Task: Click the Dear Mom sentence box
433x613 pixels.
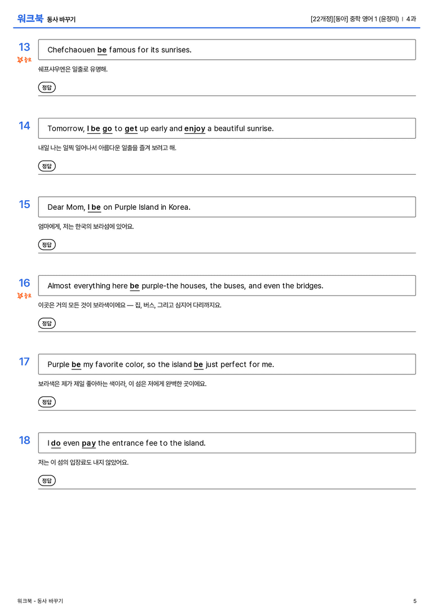Action: [227, 207]
